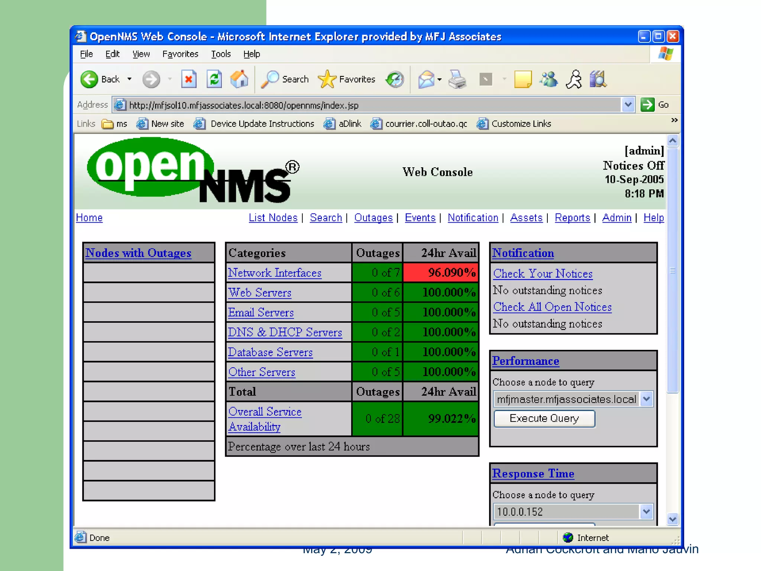
Task: Expand the Links bar overflow chevron
Action: click(x=674, y=120)
